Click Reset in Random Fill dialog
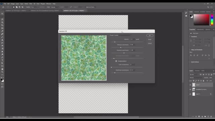The width and height of the screenshot is (215, 121). [150, 39]
